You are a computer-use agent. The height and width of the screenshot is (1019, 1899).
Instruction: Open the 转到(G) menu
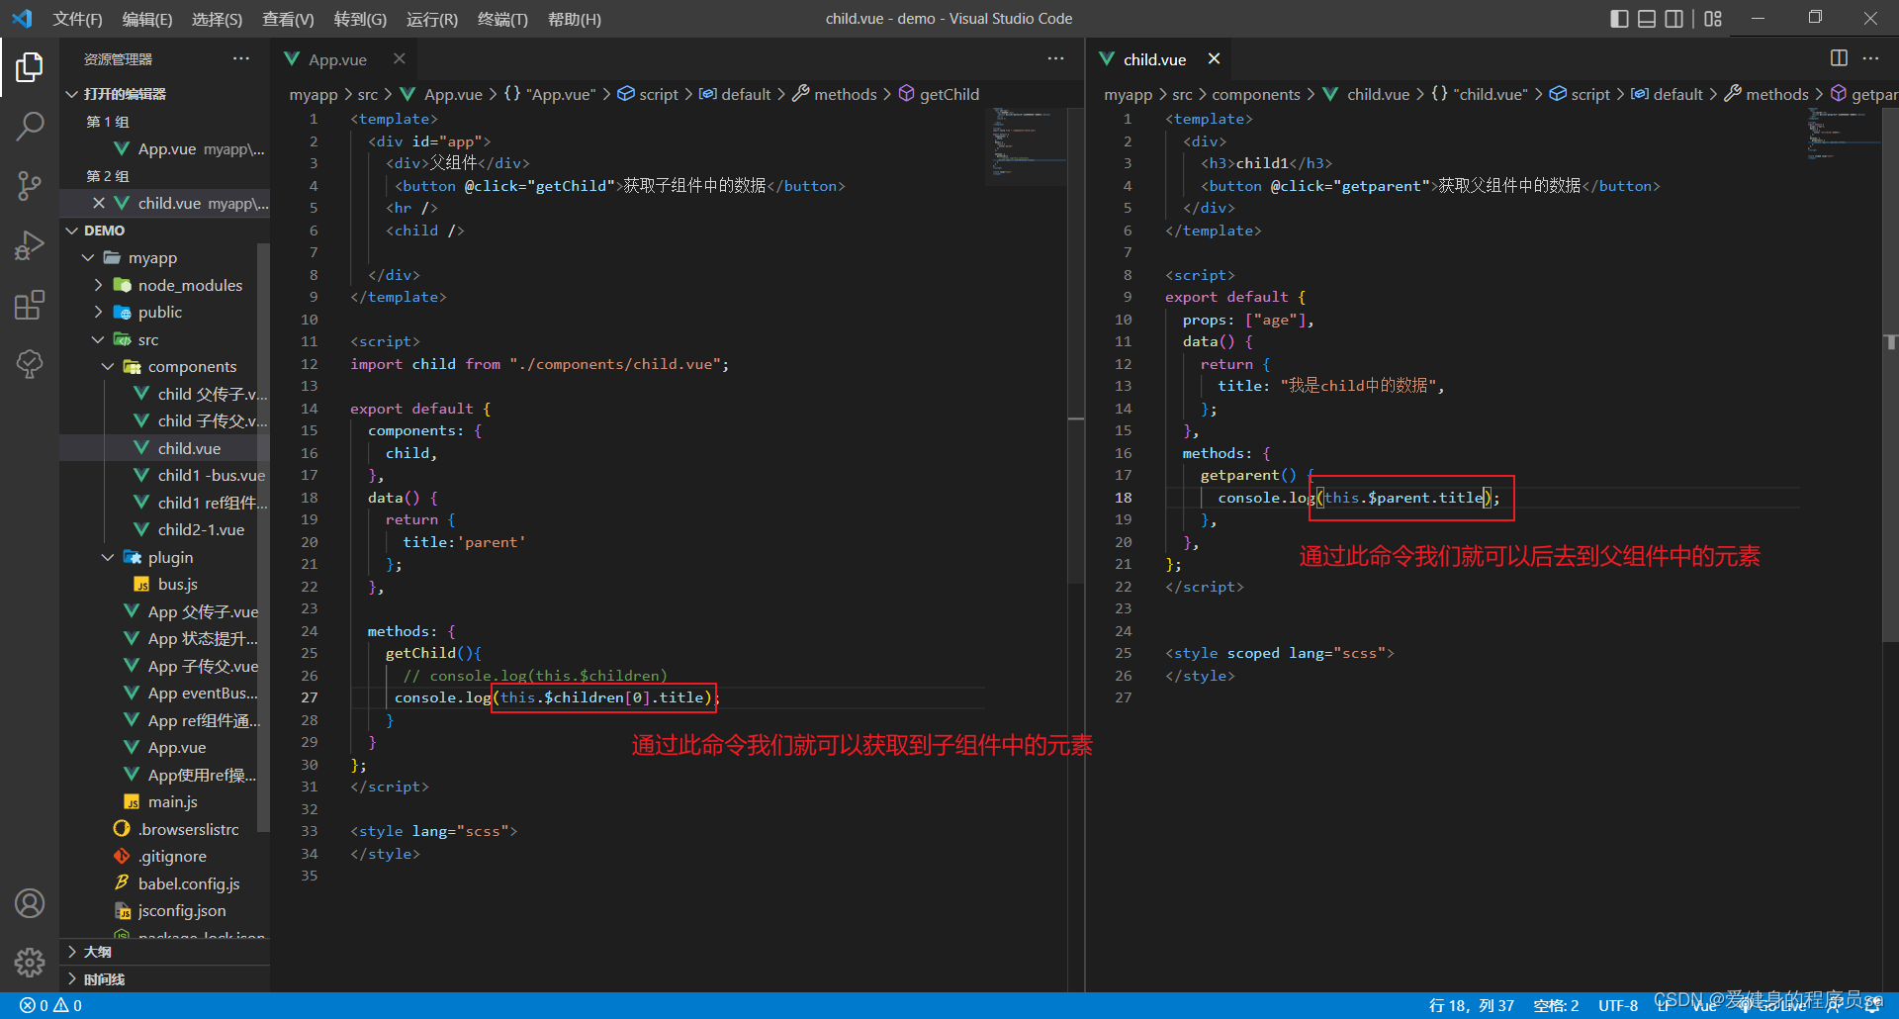360,19
